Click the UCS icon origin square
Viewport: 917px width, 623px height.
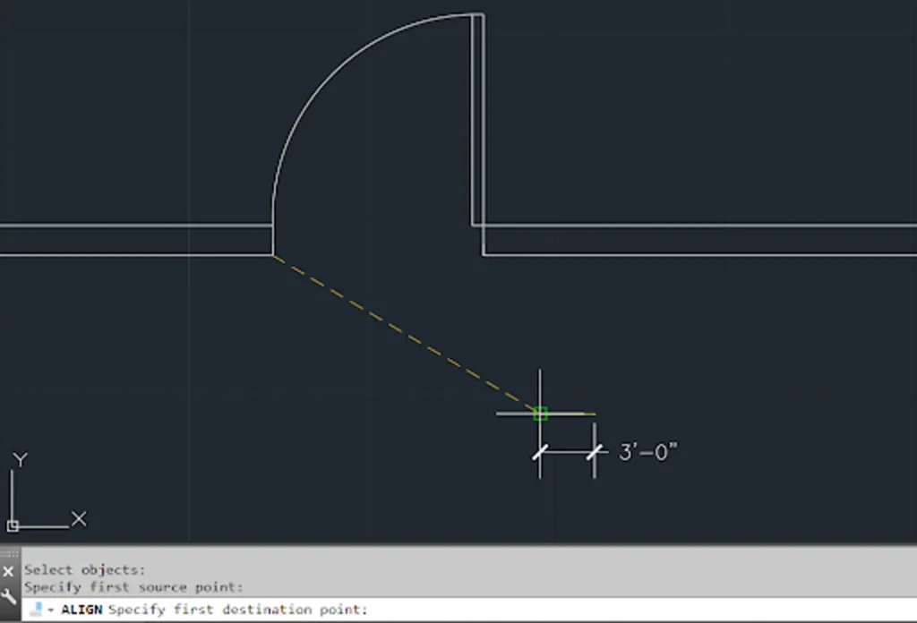point(13,526)
